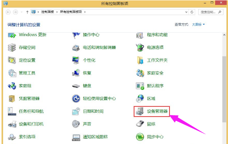Open the 索引选项 magnifier icon

click(12, 137)
